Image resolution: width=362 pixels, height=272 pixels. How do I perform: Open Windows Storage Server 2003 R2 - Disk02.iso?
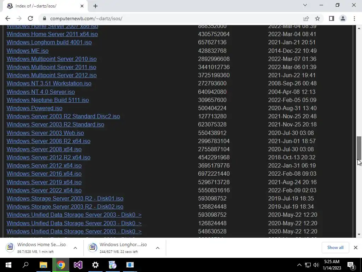tap(65, 206)
